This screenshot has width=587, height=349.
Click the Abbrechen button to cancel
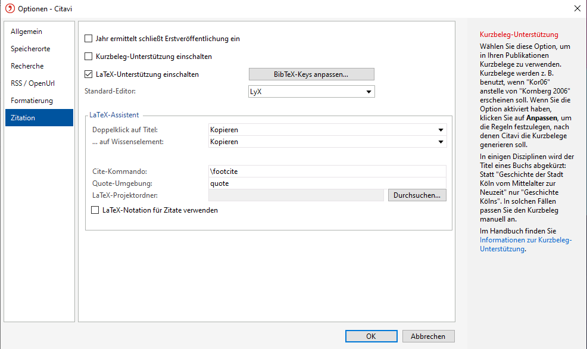click(429, 336)
